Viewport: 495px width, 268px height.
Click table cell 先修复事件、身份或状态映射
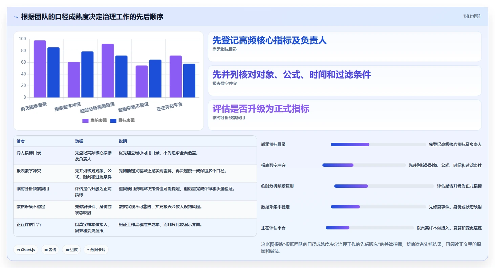point(93,210)
